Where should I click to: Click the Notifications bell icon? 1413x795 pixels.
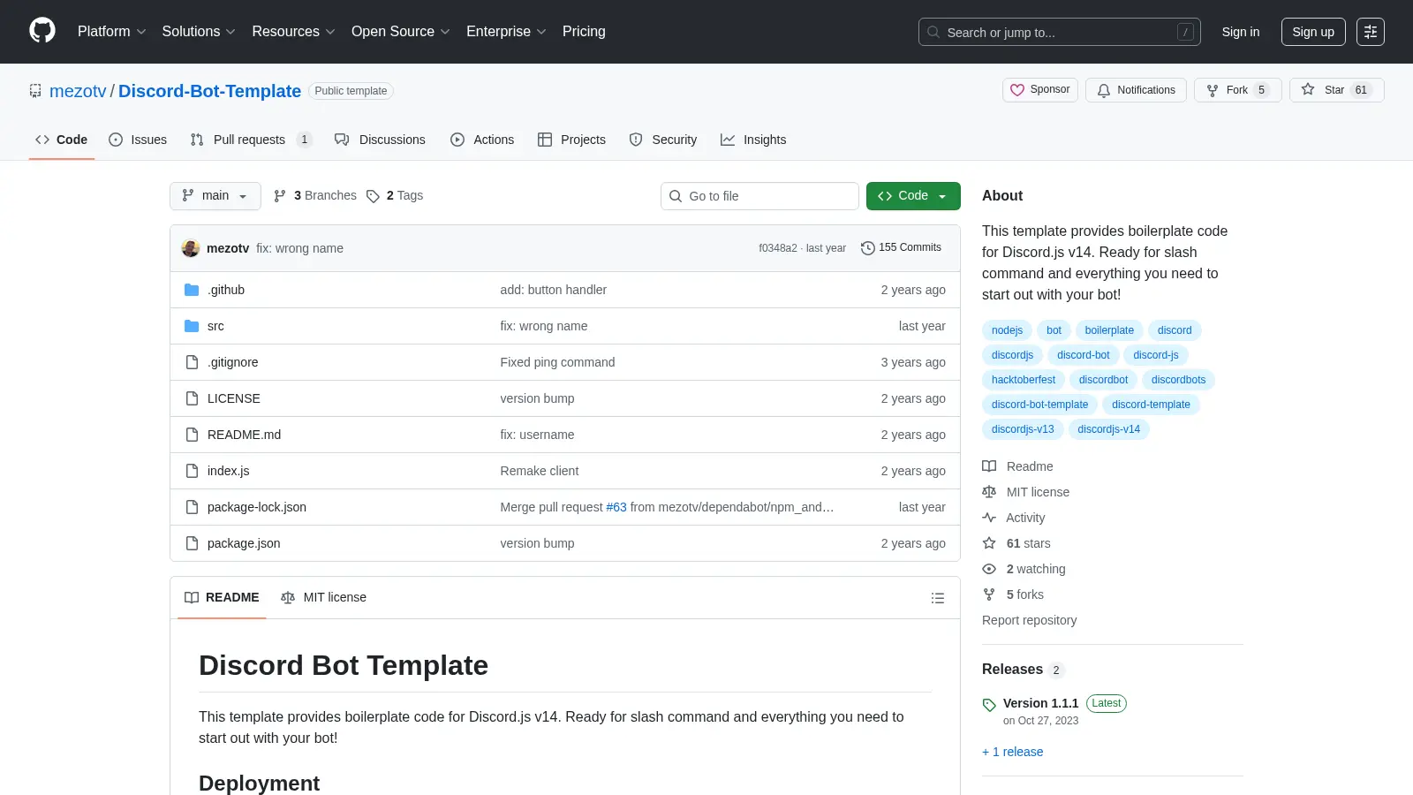1104,90
